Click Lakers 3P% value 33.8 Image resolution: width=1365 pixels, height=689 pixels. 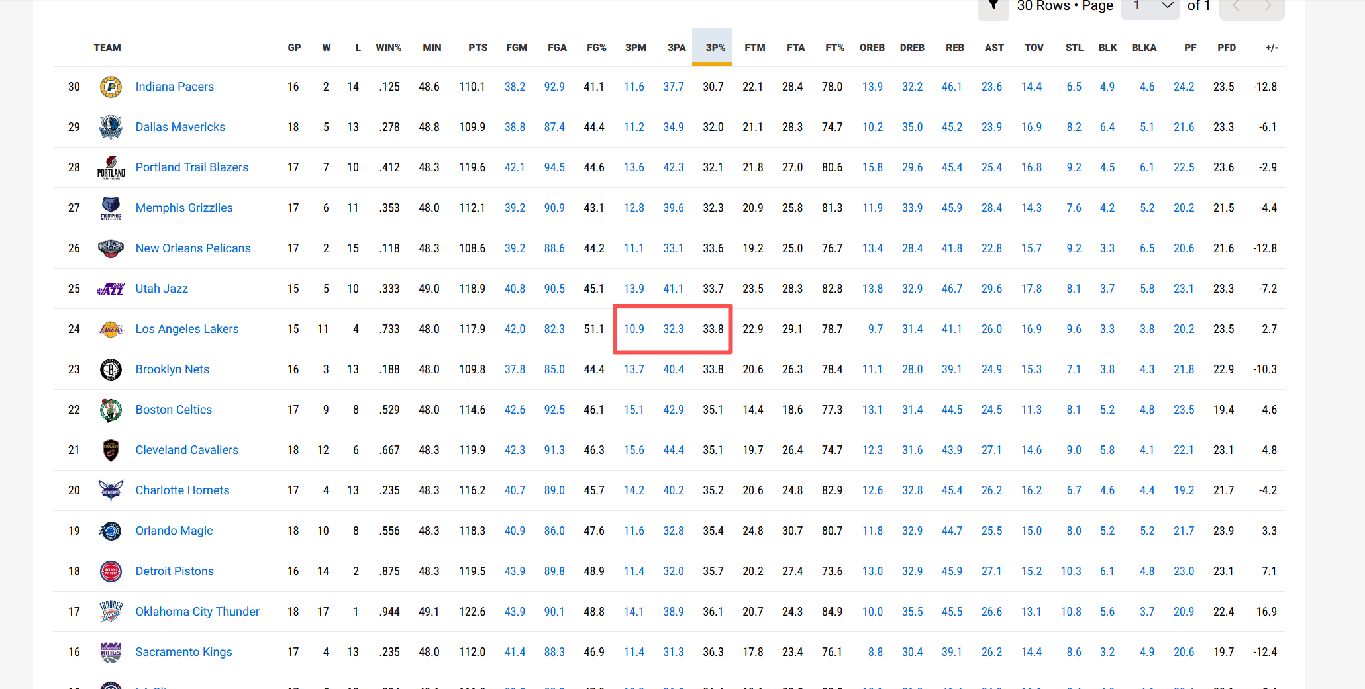coord(713,329)
